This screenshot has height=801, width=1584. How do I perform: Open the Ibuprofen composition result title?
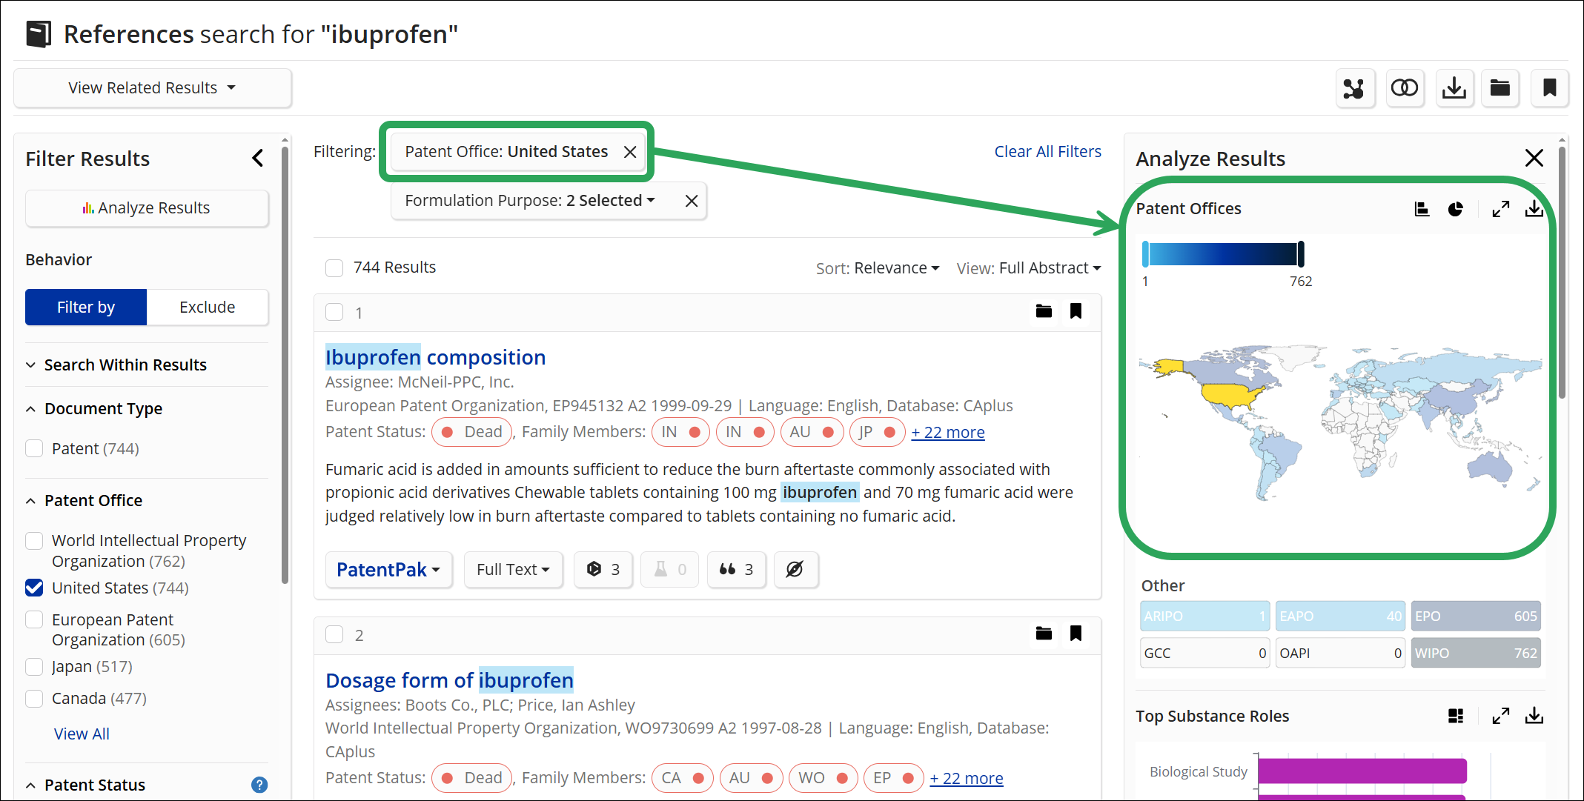coord(435,357)
